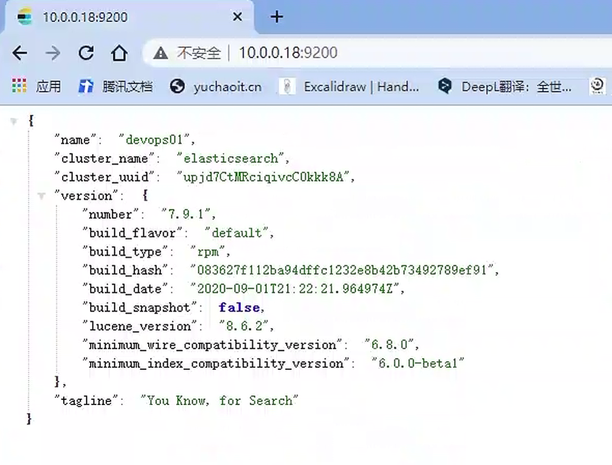
Task: Click the "cluster_uuid" value string
Action: [264, 177]
